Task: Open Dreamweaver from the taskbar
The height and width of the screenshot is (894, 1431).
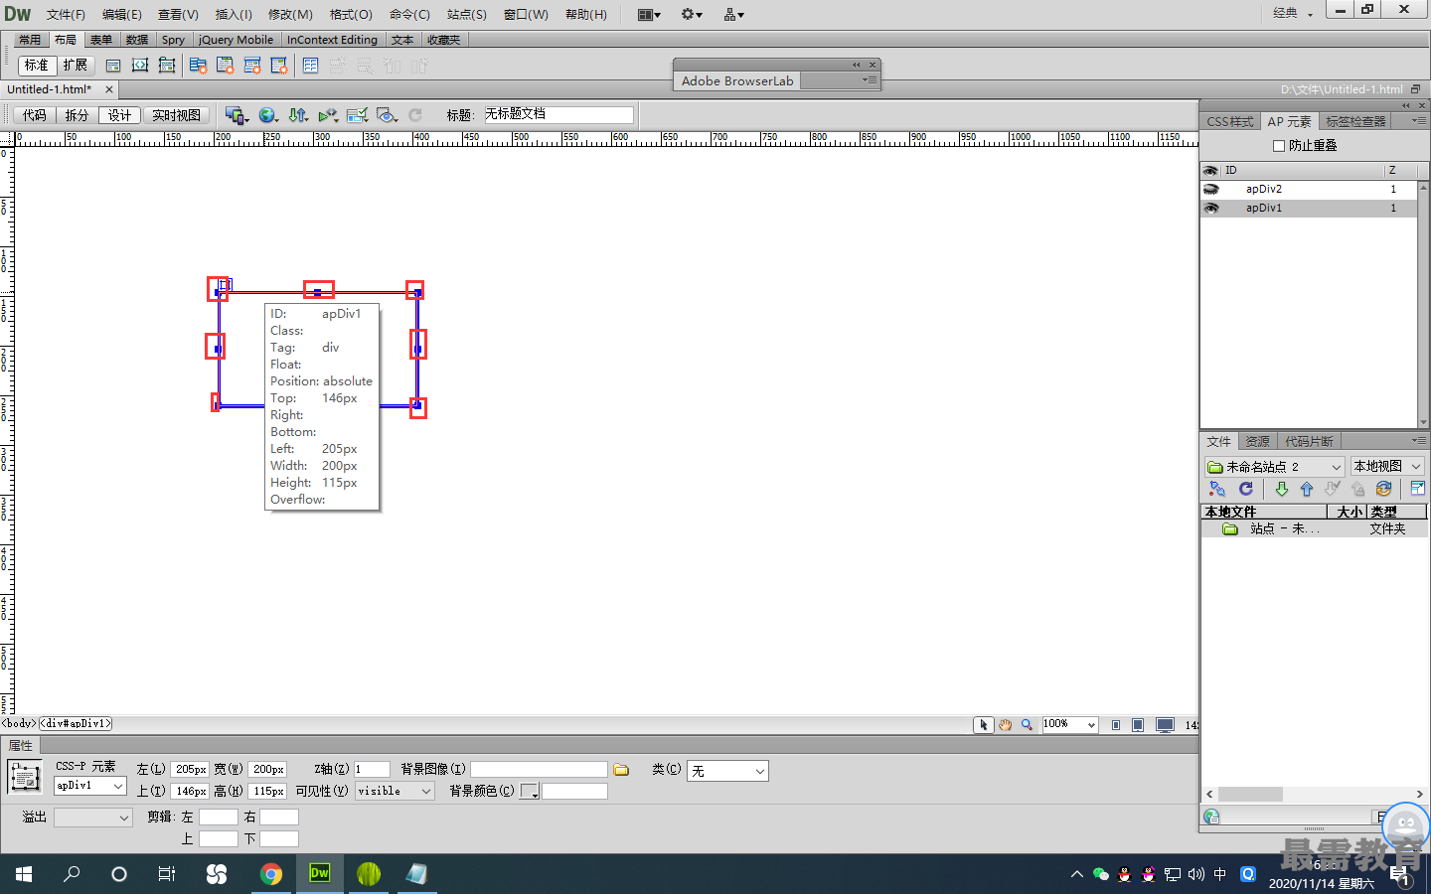Action: click(x=320, y=874)
